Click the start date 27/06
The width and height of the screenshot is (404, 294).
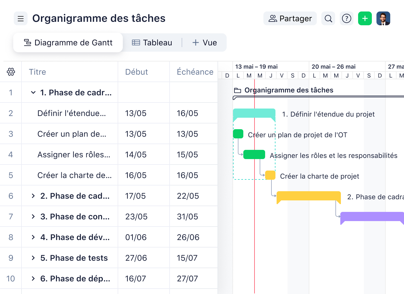click(x=136, y=258)
